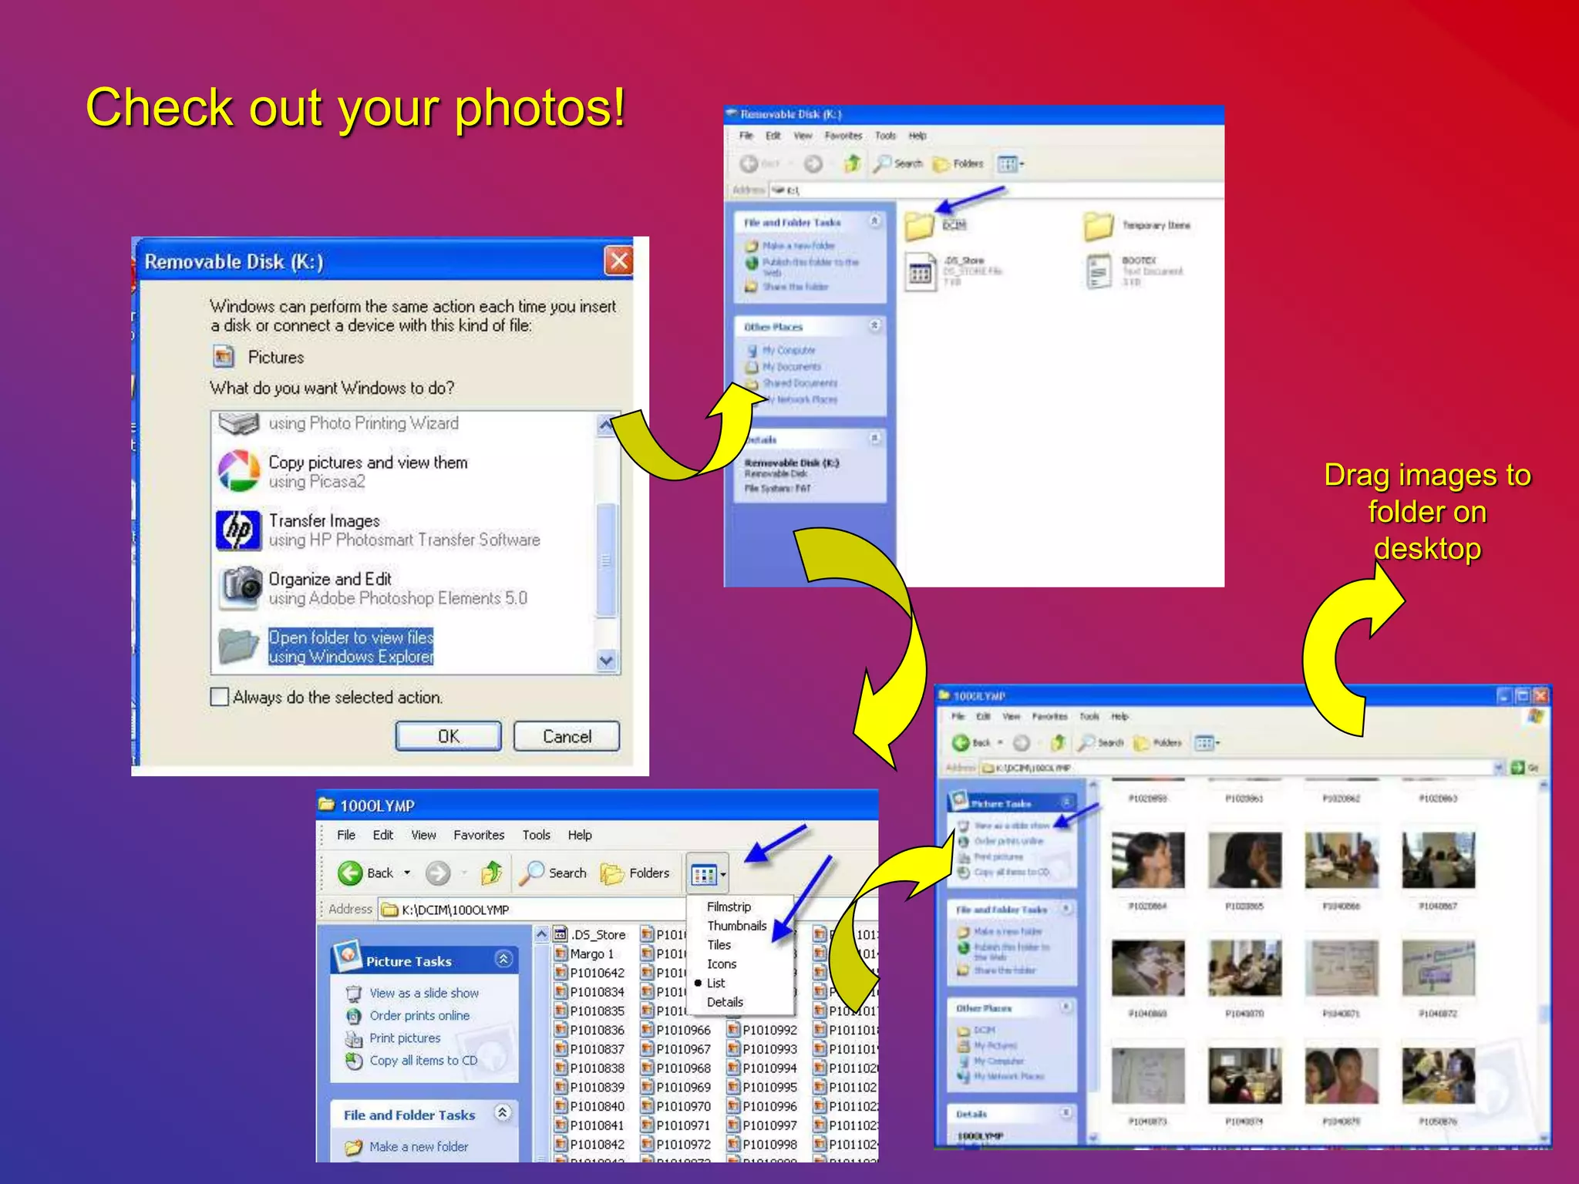1579x1184 pixels.
Task: Click 'Make a new folder' in list window
Action: pyautogui.click(x=419, y=1146)
